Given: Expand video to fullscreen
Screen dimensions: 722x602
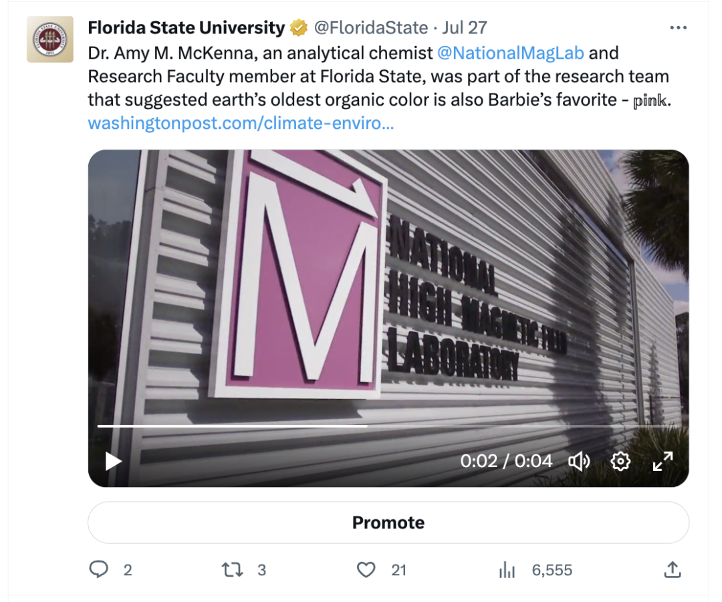Looking at the screenshot, I should click(x=663, y=461).
